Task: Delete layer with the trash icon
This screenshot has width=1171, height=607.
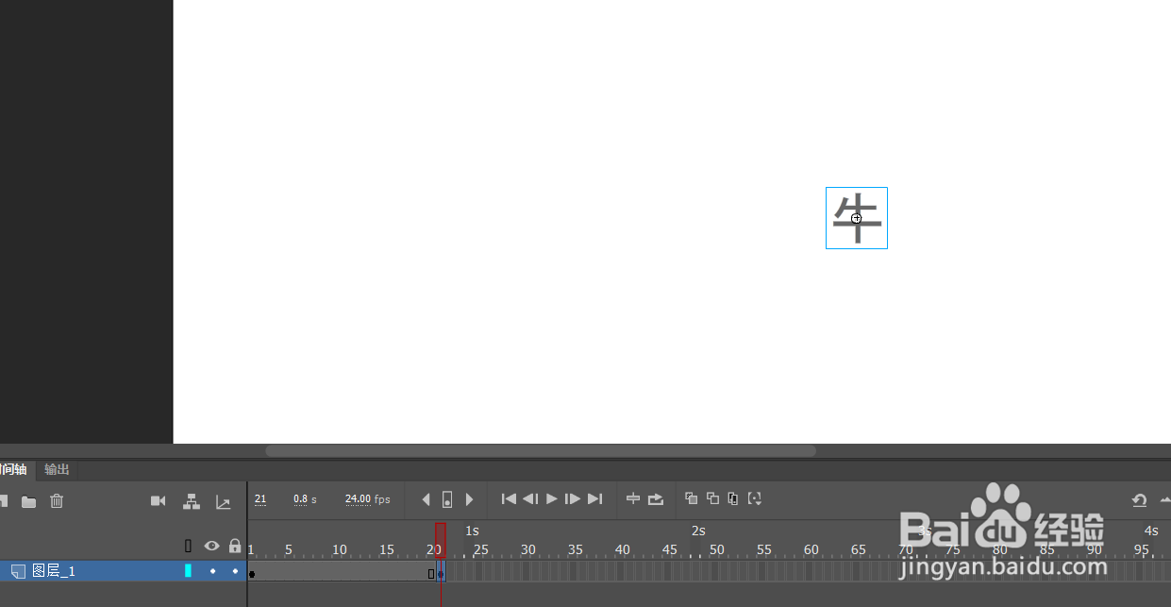Action: point(57,501)
